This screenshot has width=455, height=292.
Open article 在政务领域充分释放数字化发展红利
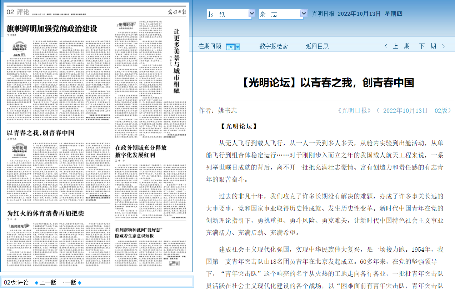(x=141, y=151)
